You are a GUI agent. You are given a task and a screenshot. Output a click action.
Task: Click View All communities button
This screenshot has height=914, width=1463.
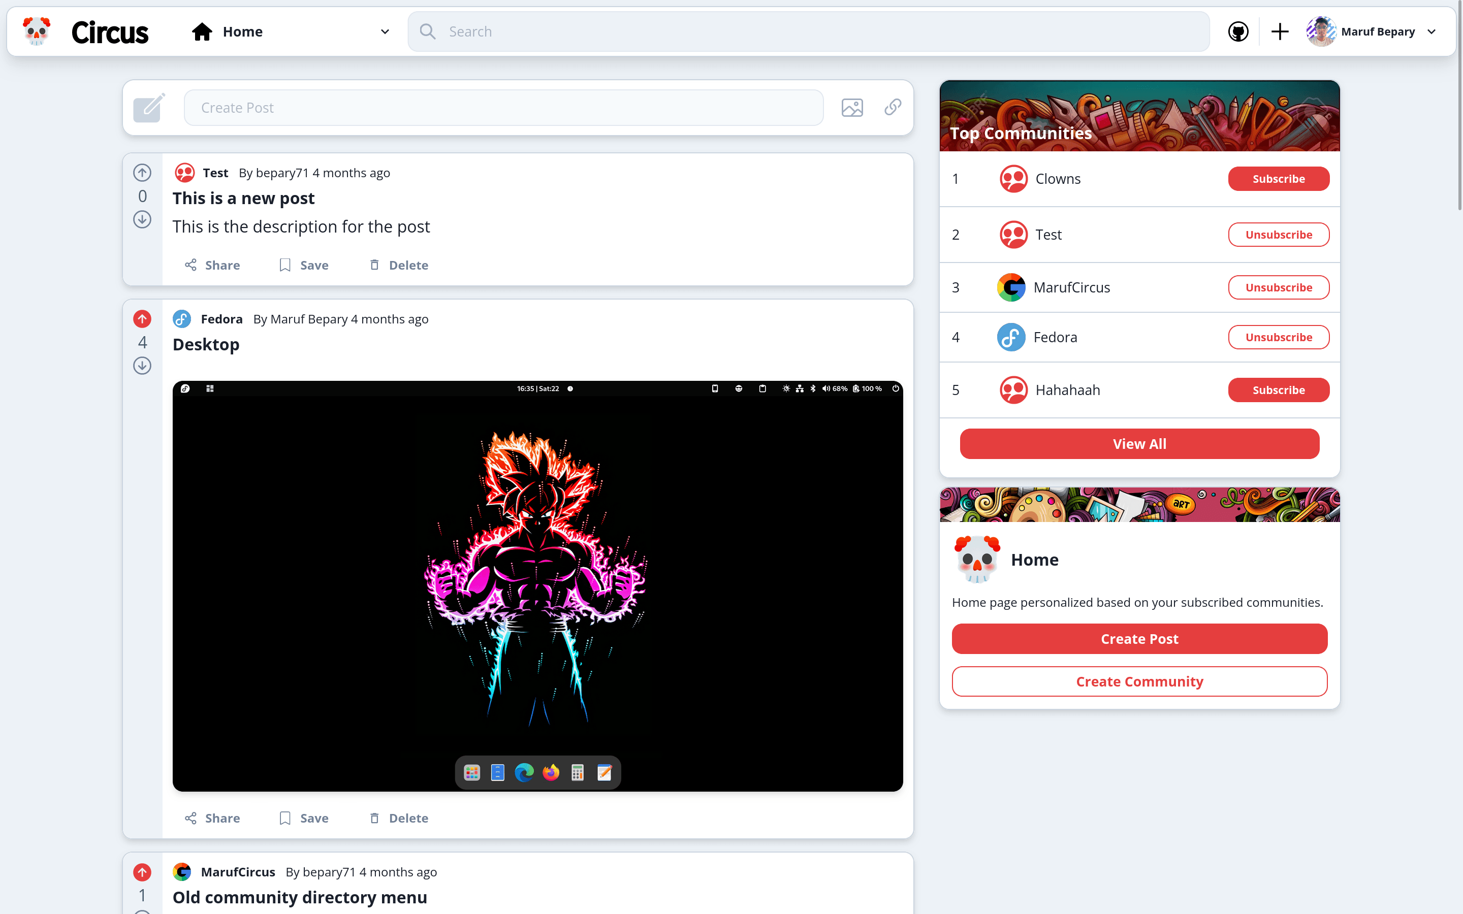coord(1139,444)
